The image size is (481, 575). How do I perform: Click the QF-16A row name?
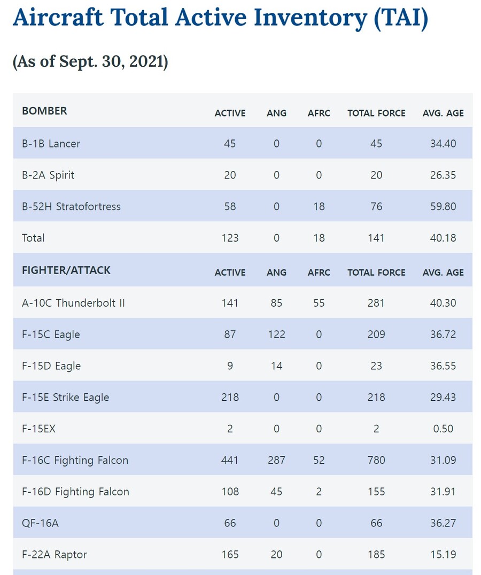40,523
